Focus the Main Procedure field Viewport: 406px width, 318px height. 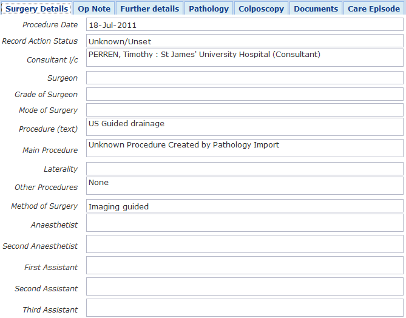[245, 148]
